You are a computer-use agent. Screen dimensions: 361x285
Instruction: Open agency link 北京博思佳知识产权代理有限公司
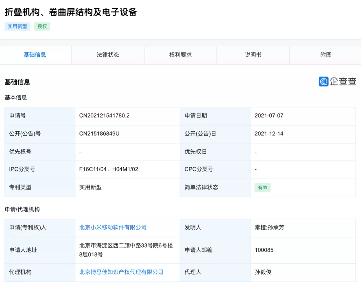point(121,272)
